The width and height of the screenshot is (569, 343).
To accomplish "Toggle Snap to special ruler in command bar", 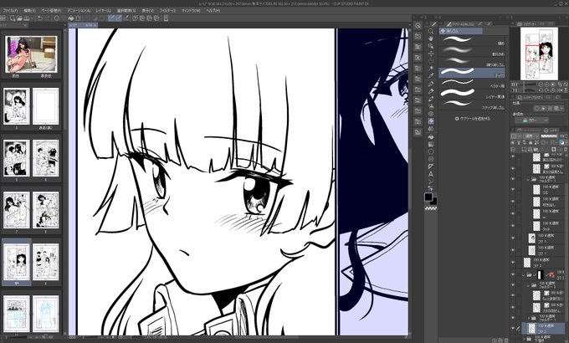I will [119, 18].
